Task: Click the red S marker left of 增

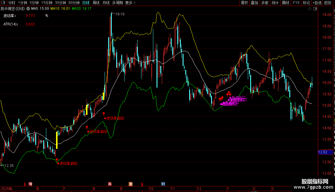Action: 25,184
